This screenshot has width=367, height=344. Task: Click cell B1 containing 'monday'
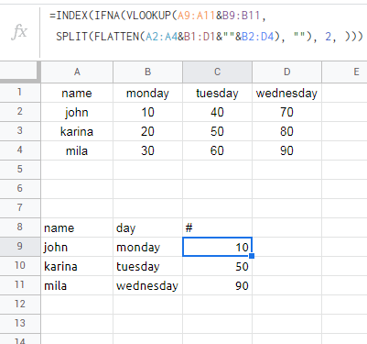coord(147,93)
